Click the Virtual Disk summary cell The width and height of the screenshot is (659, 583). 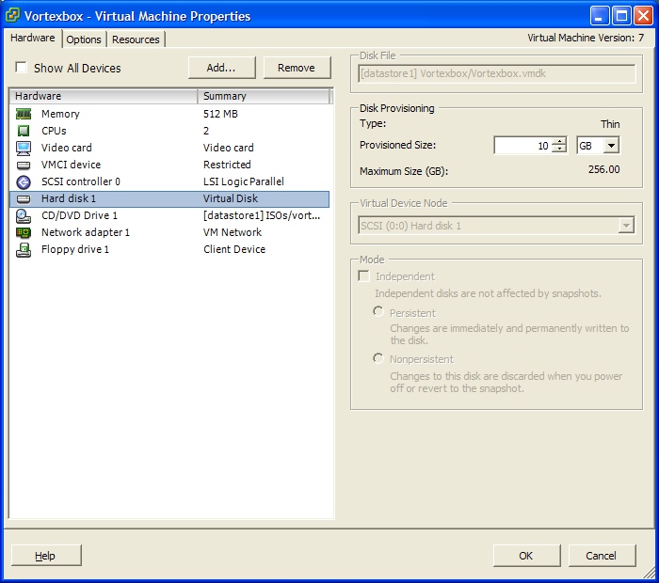pyautogui.click(x=231, y=198)
